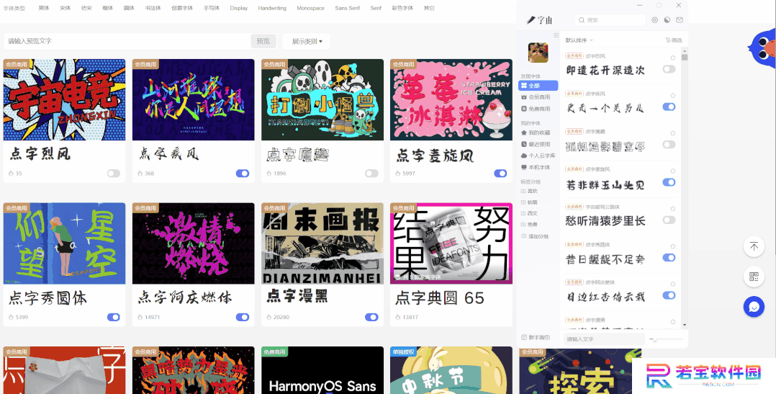The width and height of the screenshot is (776, 394).
Task: Focus the 请输入预览文字 preview text field
Action: click(127, 42)
